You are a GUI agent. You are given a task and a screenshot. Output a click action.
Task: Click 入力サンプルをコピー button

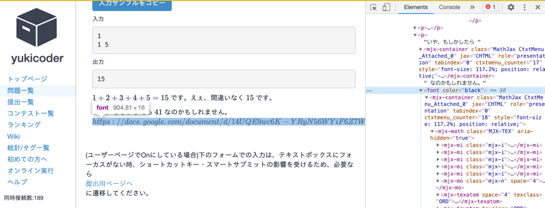[x=132, y=5]
